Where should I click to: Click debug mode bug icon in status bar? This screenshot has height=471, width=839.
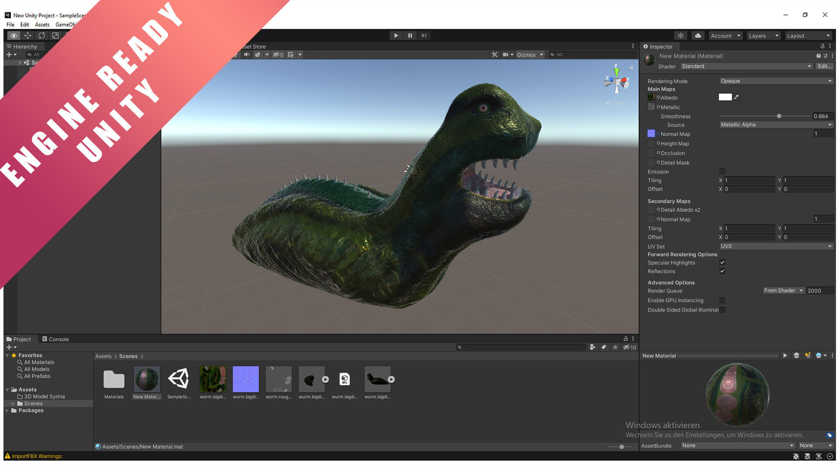[x=796, y=456]
